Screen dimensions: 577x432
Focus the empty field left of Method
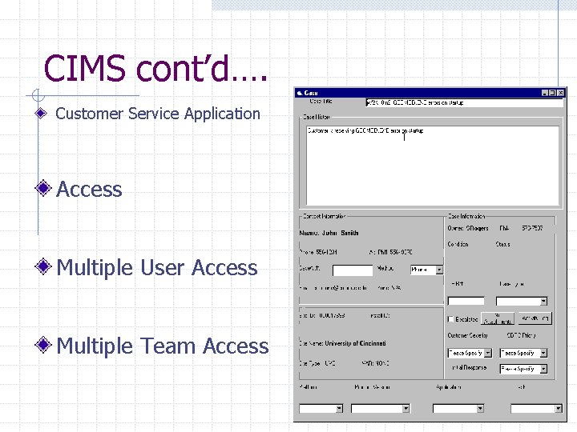coord(353,270)
